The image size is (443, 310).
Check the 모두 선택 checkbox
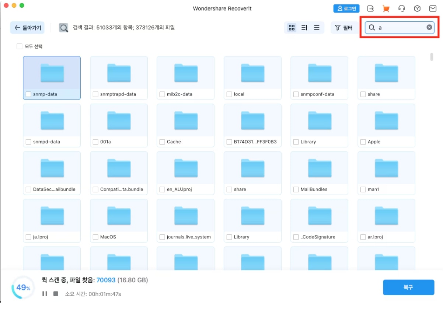point(20,46)
